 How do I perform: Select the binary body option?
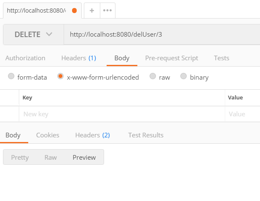point(184,77)
